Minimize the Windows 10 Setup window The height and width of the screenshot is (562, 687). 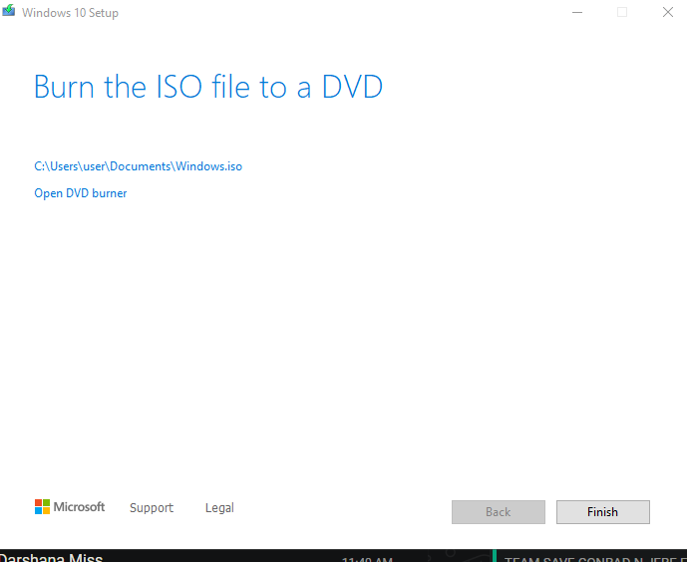click(x=577, y=12)
